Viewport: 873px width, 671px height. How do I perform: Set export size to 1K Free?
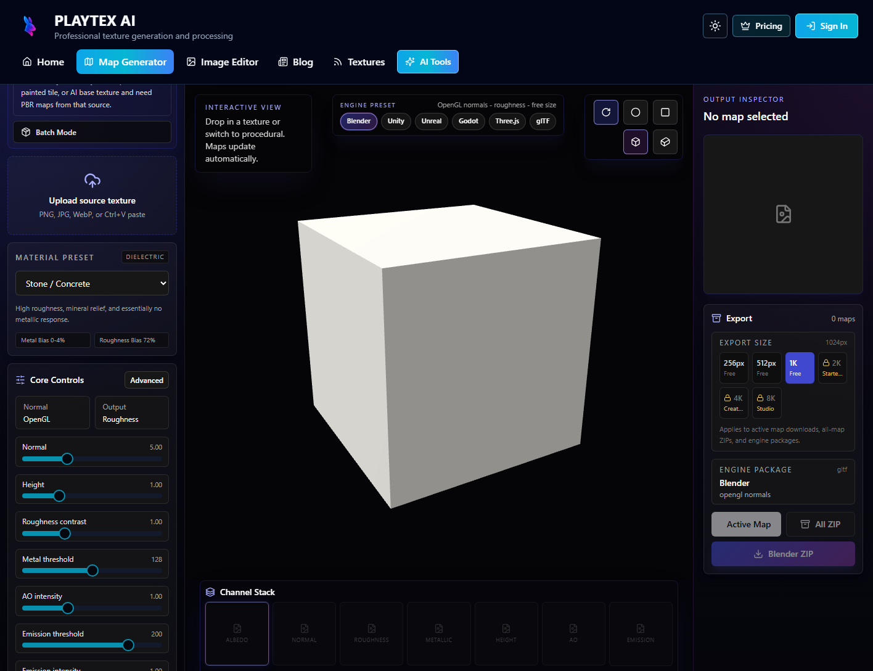pos(800,368)
